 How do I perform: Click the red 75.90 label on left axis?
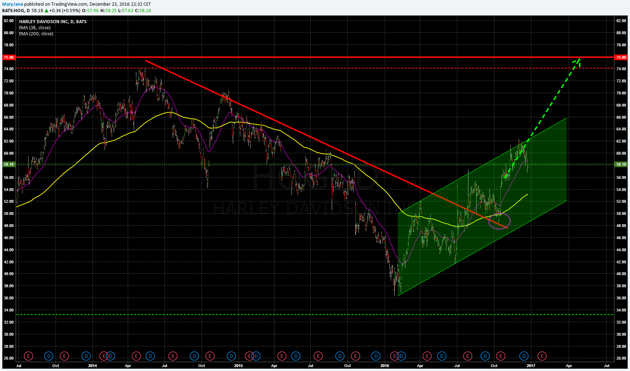click(9, 57)
